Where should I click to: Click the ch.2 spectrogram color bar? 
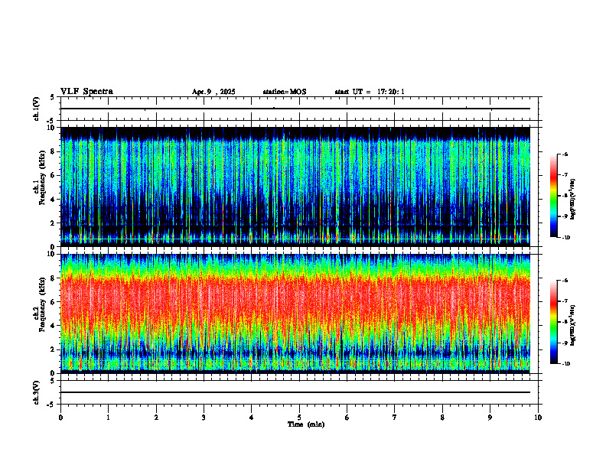[553, 322]
